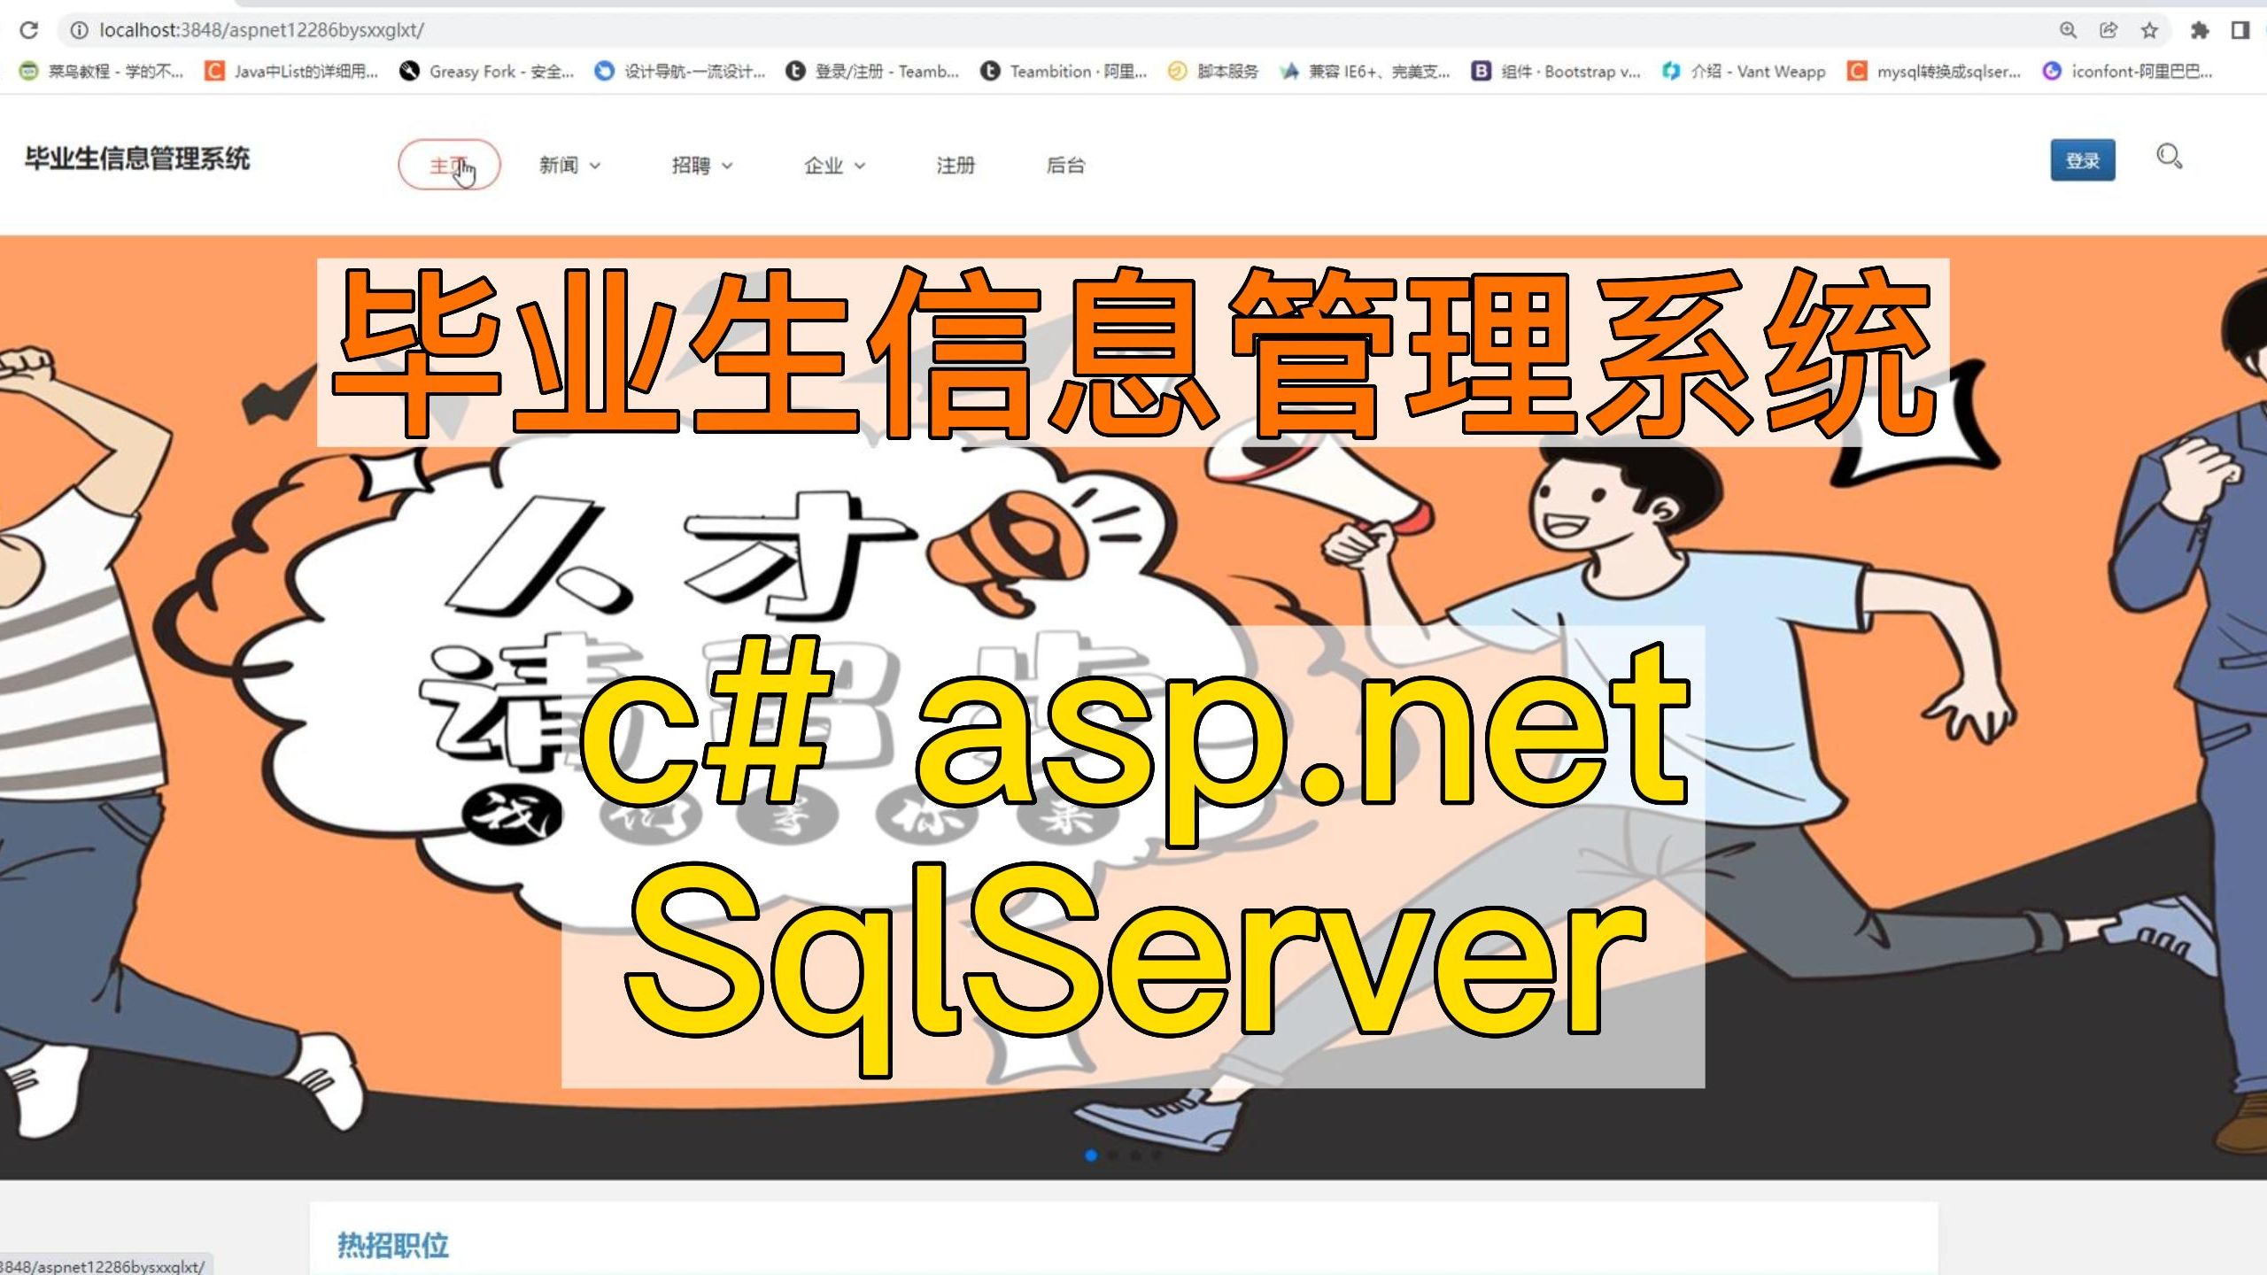Toggle the 主页 selected state button
2267x1275 pixels.
tap(448, 164)
